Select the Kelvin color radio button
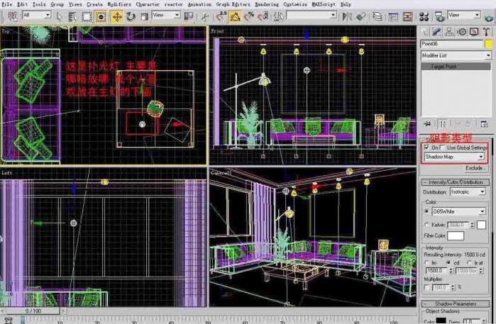 [426, 225]
